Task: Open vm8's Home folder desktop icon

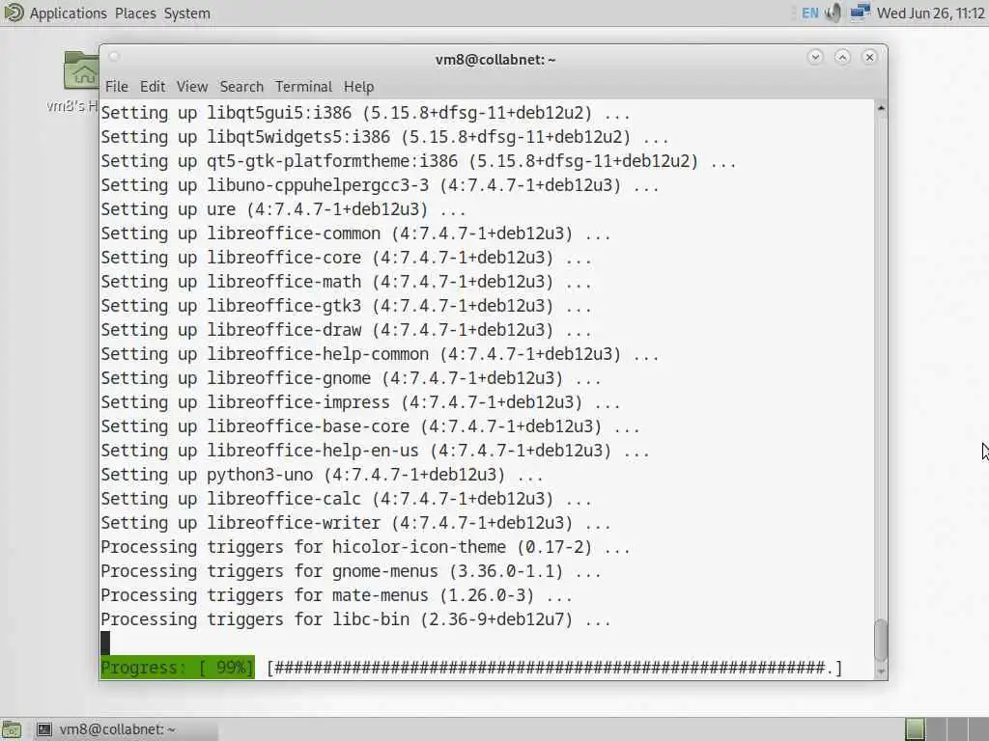Action: pyautogui.click(x=81, y=82)
